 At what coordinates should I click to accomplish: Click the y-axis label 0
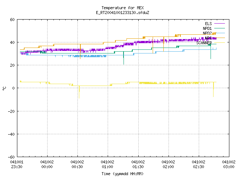(x=13, y=88)
